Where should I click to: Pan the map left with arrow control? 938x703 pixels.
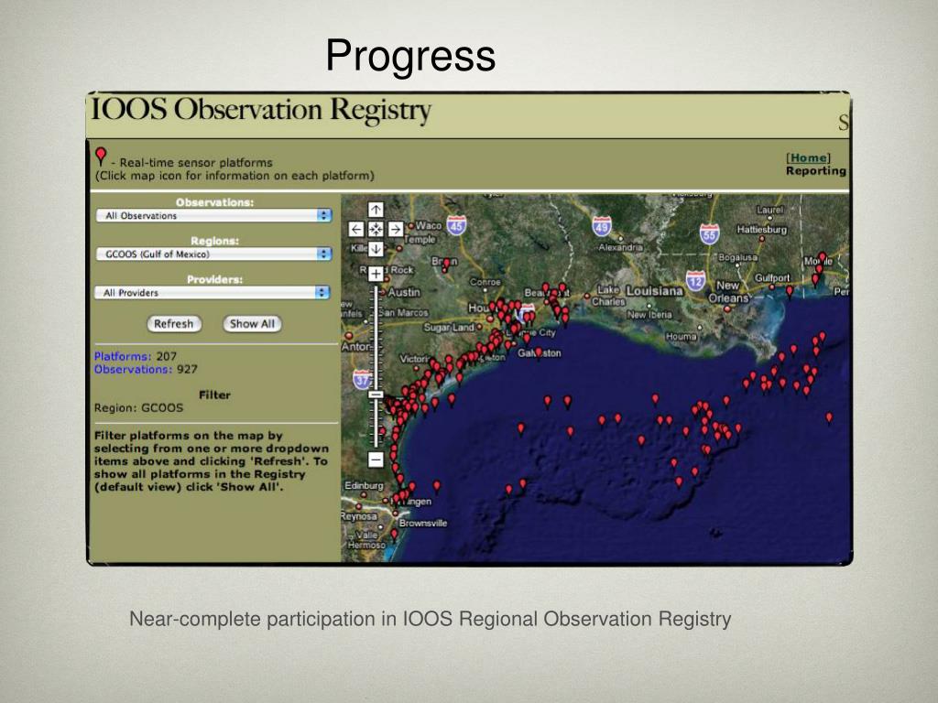point(356,229)
